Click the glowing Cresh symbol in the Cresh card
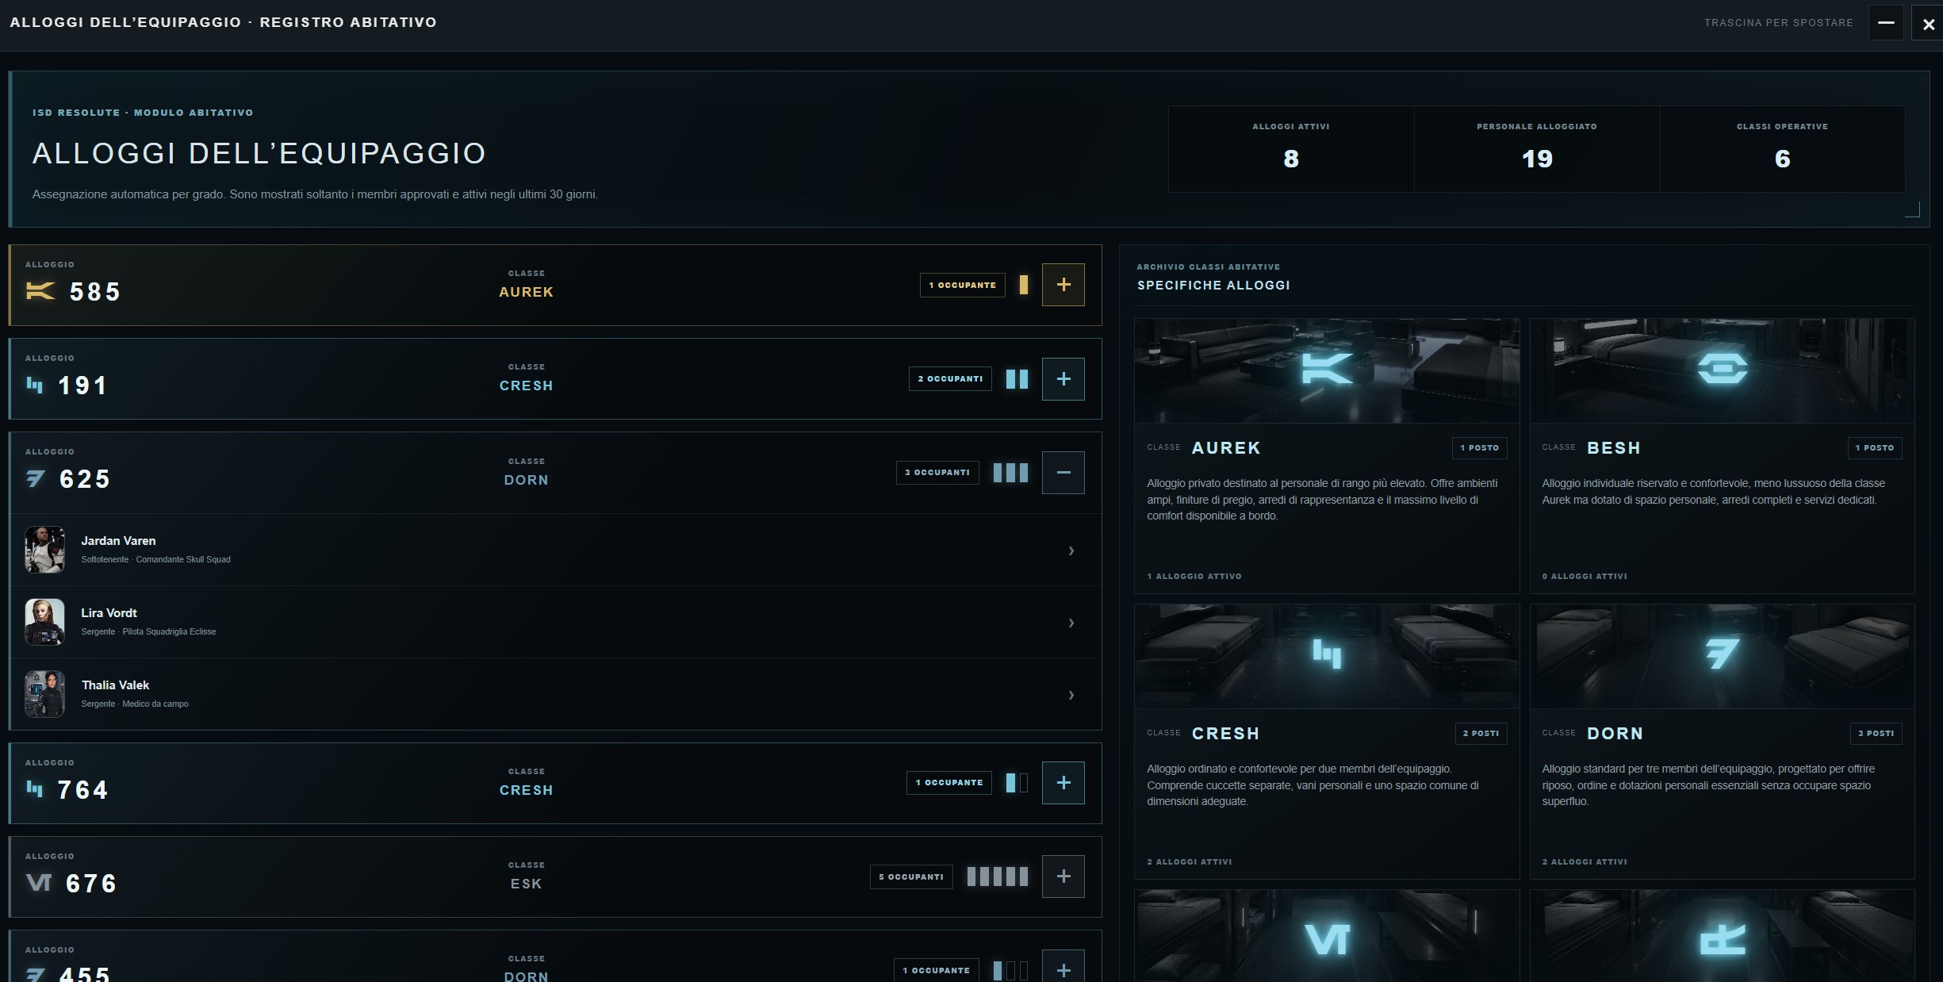 [x=1327, y=654]
